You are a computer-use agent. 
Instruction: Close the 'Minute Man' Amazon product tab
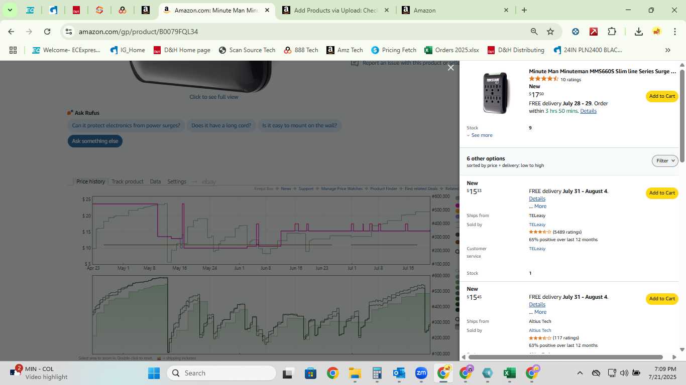pyautogui.click(x=267, y=10)
